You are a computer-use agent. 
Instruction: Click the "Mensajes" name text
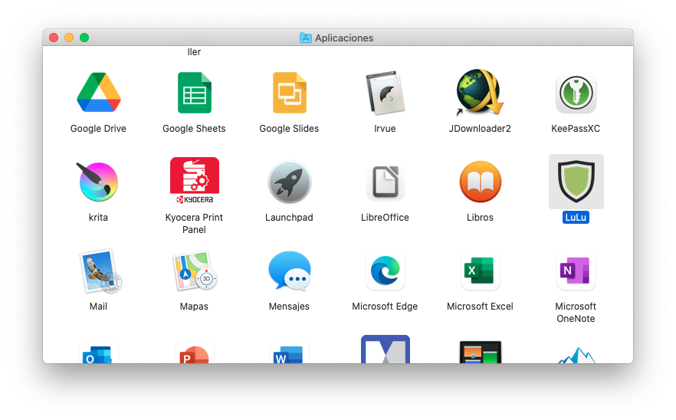tap(289, 306)
